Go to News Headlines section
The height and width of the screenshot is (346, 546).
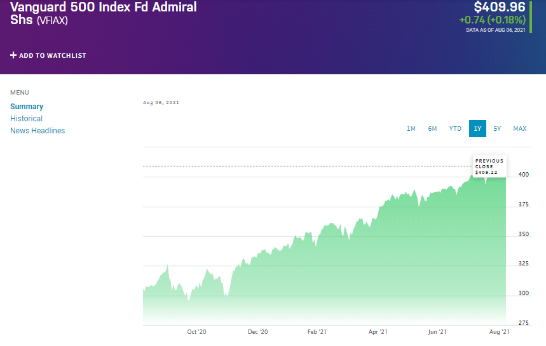(38, 131)
